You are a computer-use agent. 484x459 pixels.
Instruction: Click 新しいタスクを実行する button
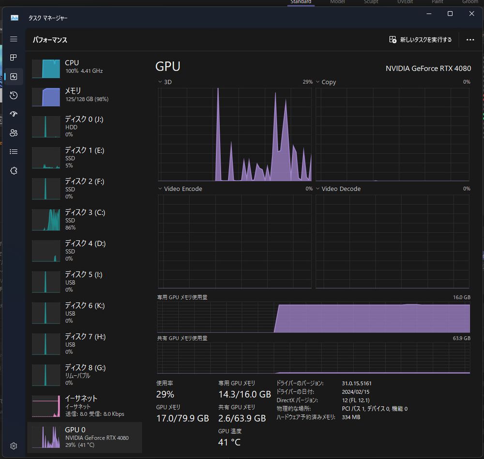click(x=421, y=40)
